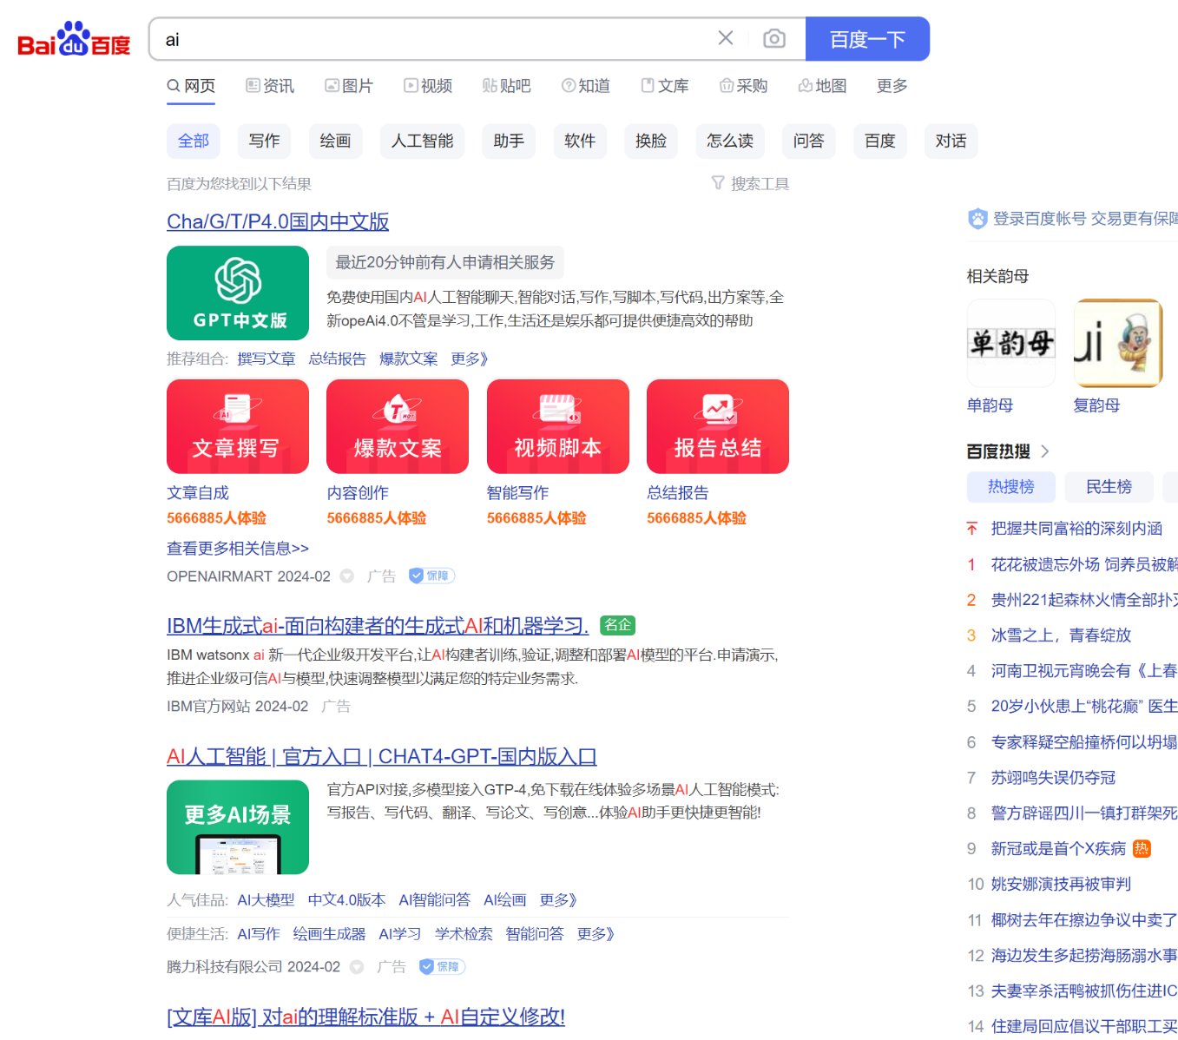
Task: Select the 对话 filter chip
Action: [951, 141]
